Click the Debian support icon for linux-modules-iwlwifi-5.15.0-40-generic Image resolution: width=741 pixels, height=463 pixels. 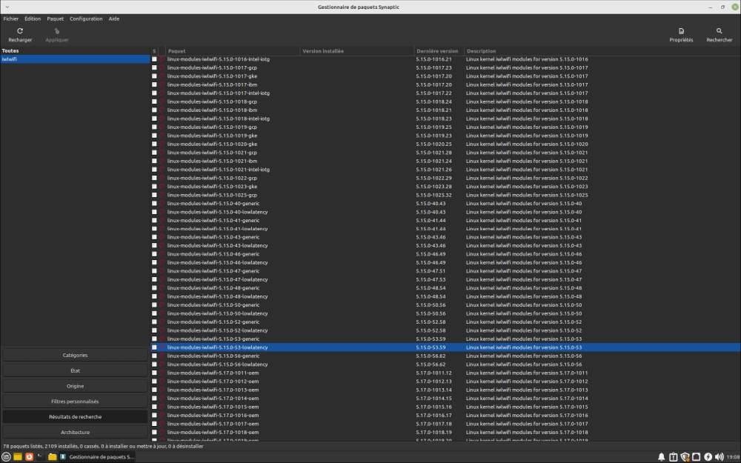coord(162,204)
